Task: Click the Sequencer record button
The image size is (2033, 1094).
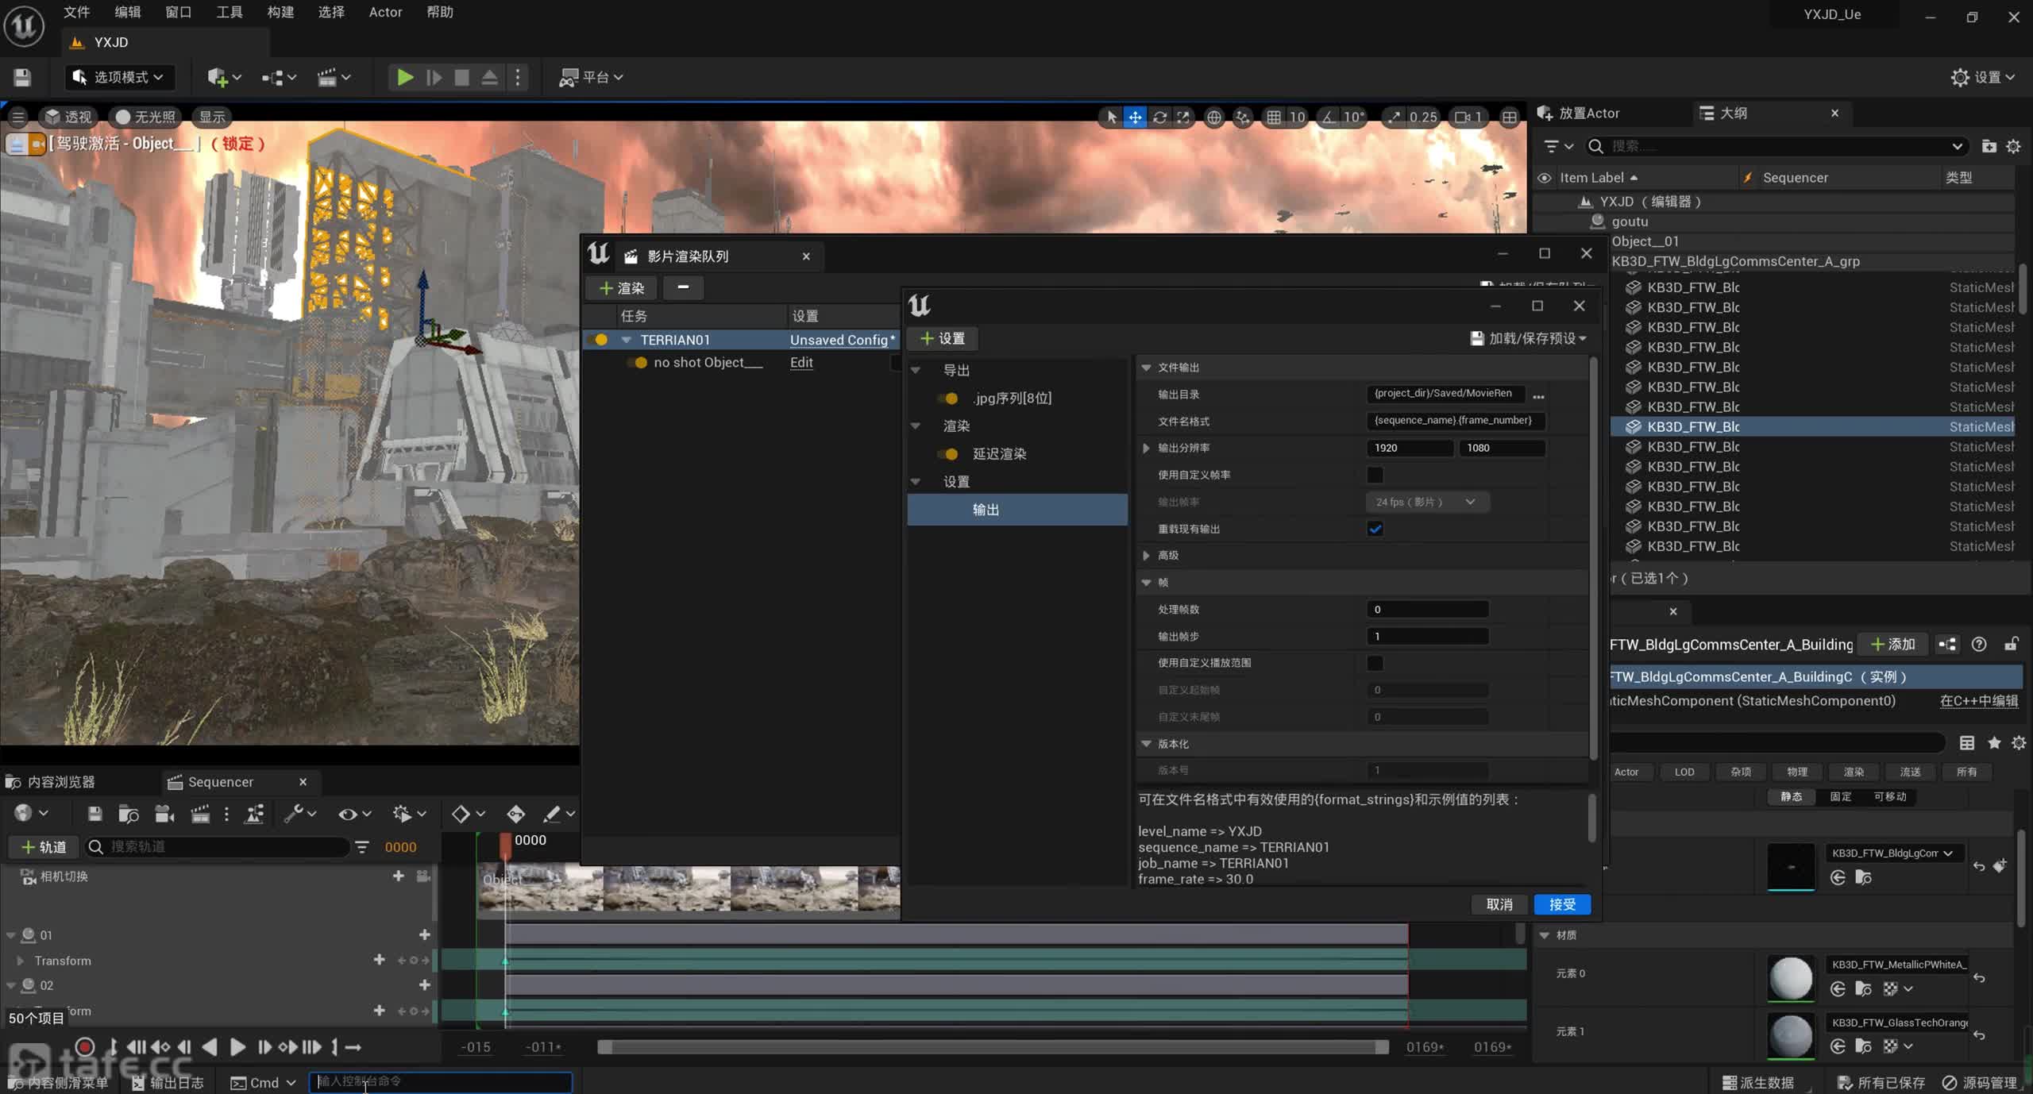Action: click(x=85, y=1047)
